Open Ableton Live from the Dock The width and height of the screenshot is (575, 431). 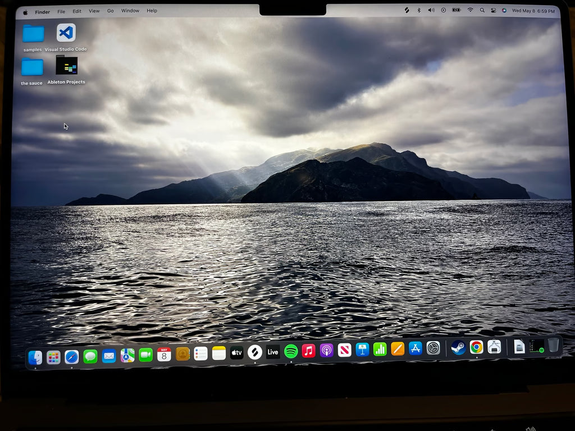pos(273,352)
